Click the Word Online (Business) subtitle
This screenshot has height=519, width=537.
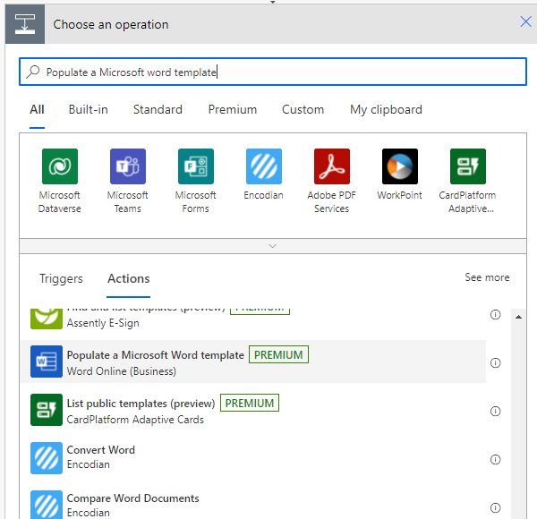(x=121, y=371)
